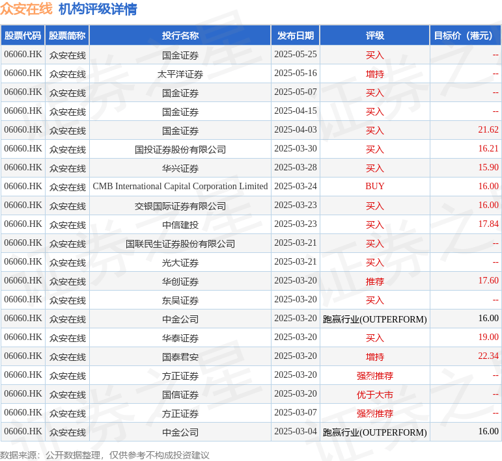Click the 数据来源 footer note
This screenshot has height=461, width=502.
tap(105, 455)
